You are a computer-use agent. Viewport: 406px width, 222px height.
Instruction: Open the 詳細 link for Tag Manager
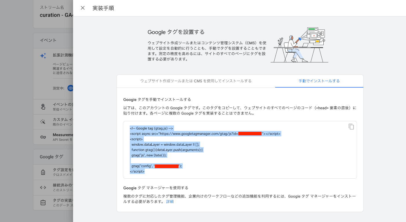(170, 202)
